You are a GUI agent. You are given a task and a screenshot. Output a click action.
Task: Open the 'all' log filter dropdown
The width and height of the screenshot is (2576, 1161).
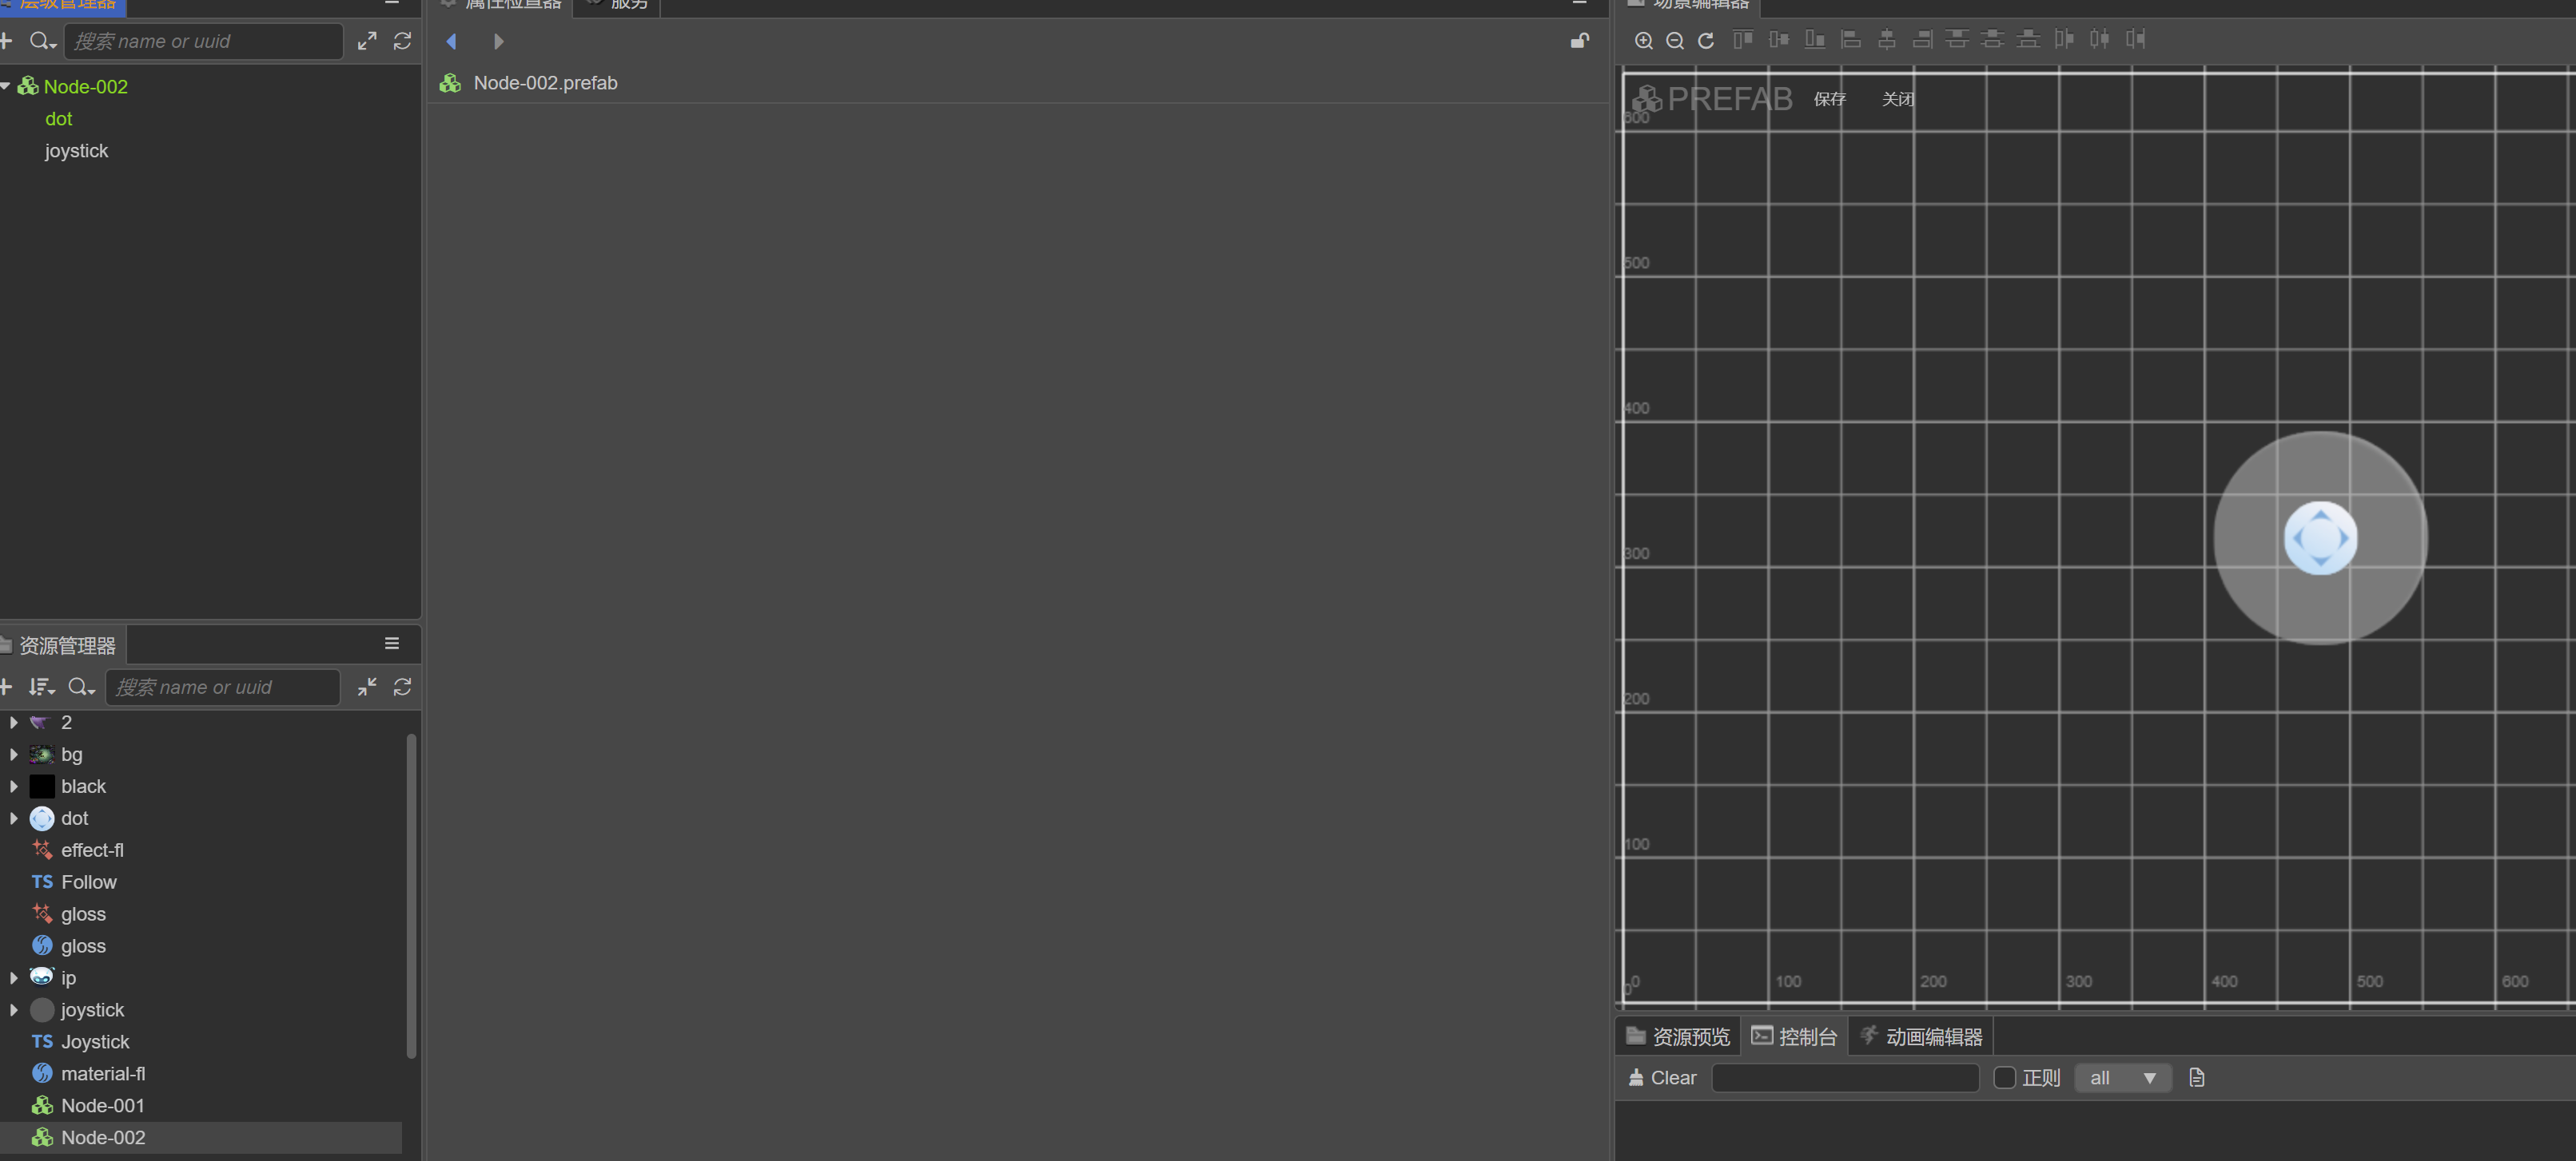point(2122,1077)
